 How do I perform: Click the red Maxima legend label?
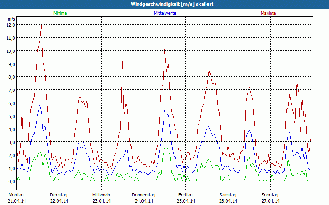[269, 13]
